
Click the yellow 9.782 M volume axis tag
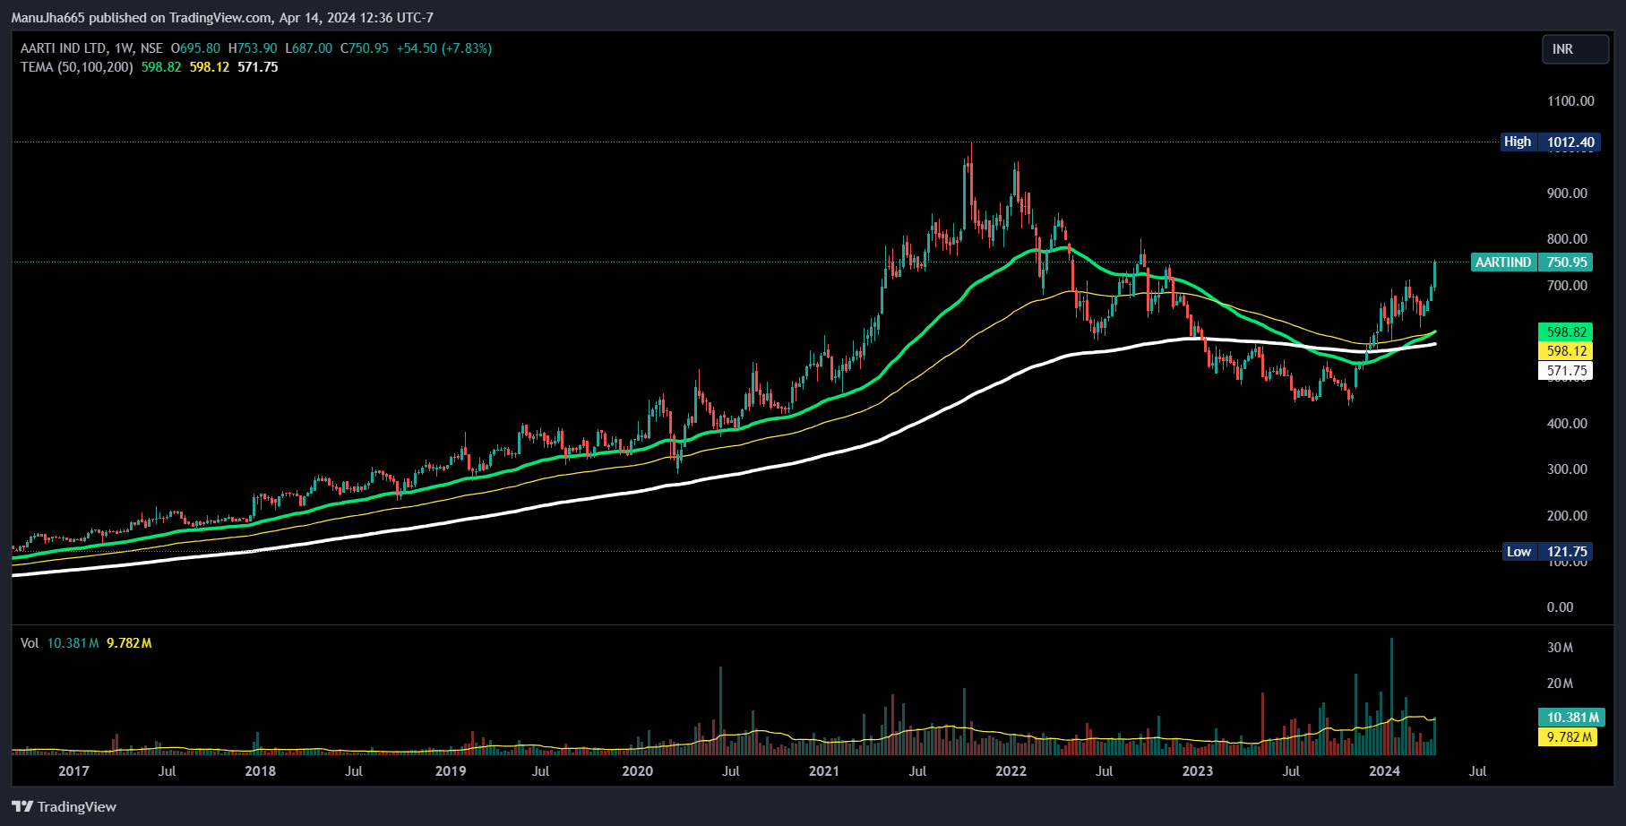[x=1569, y=737]
